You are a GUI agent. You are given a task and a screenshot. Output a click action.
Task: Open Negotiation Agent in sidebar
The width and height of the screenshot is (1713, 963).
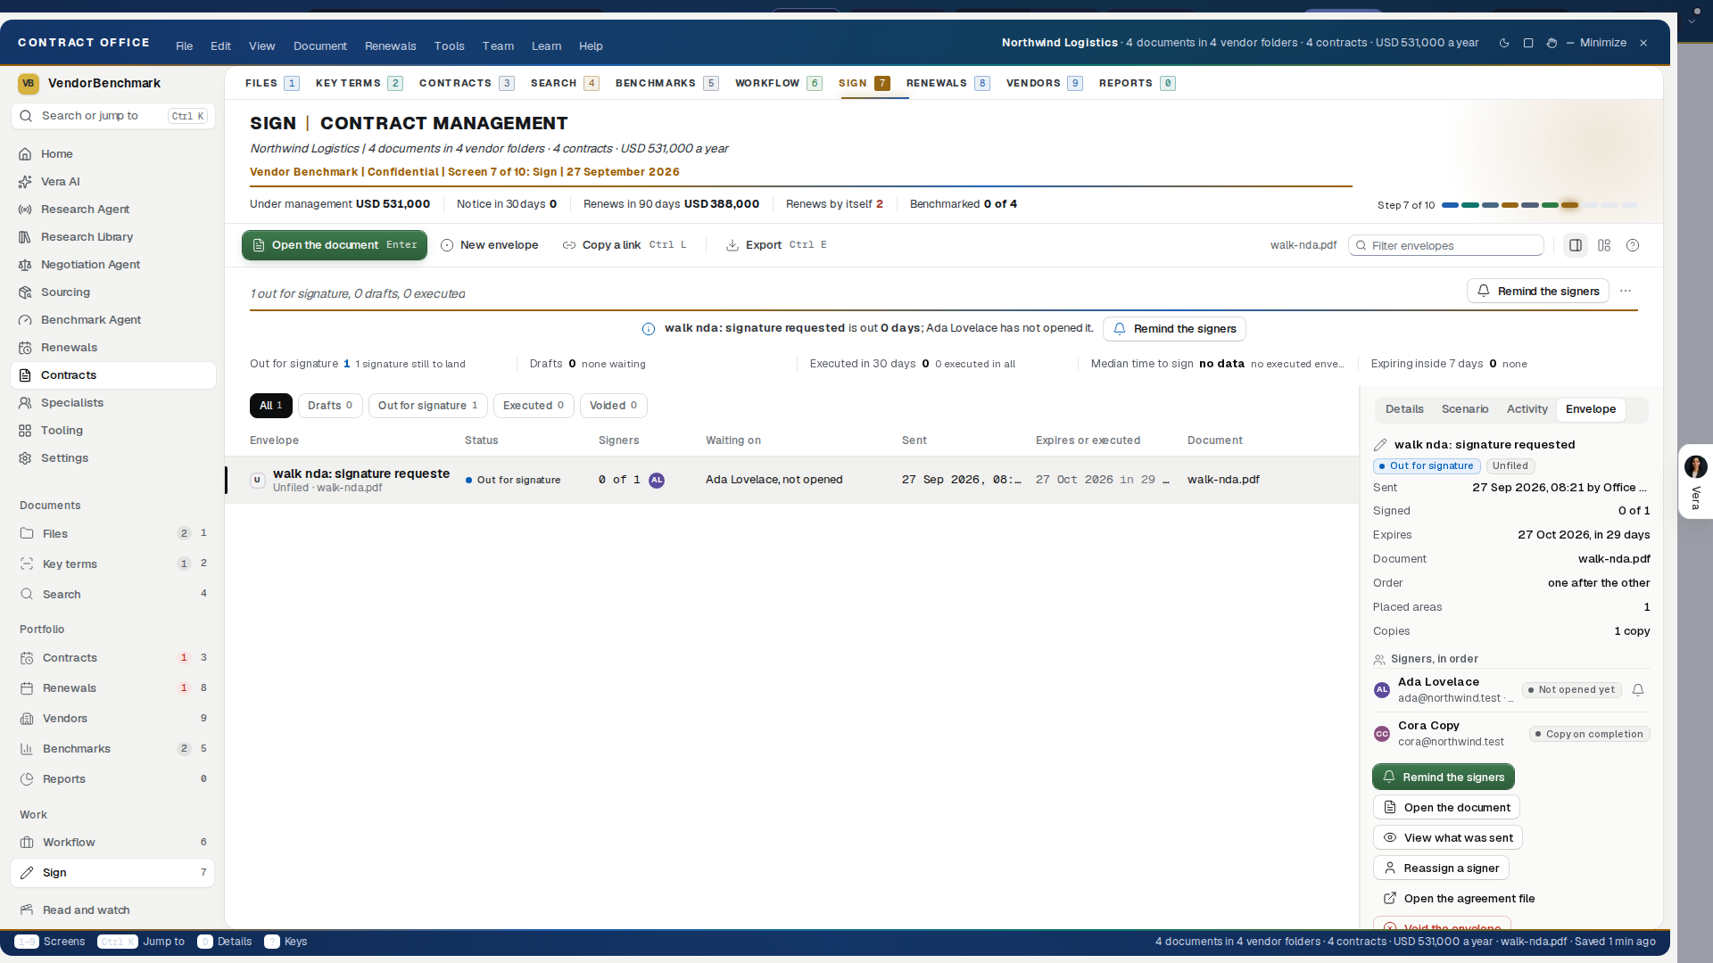[113, 264]
